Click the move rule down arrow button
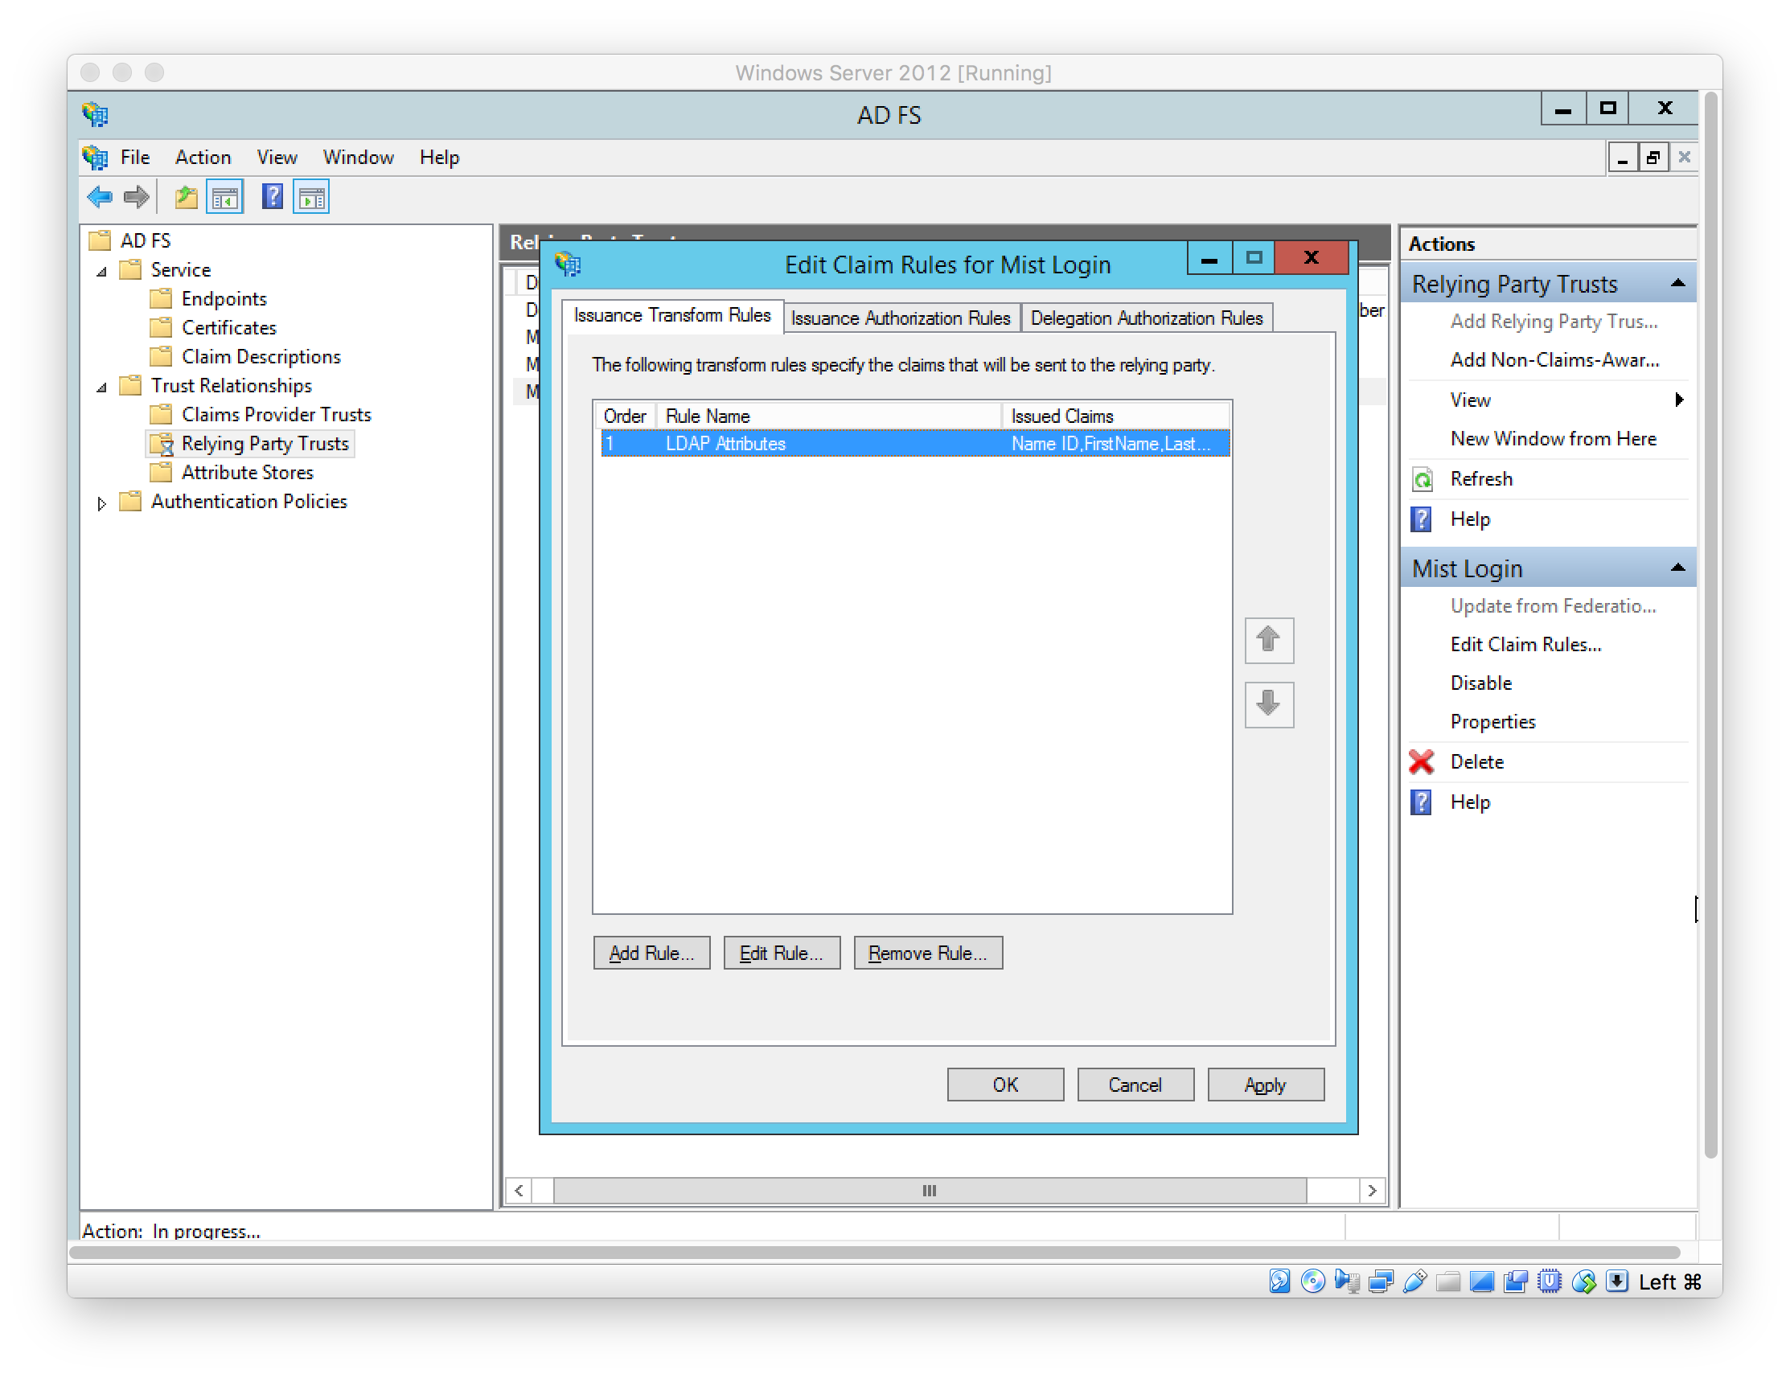Image resolution: width=1790 pixels, height=1378 pixels. pos(1269,703)
